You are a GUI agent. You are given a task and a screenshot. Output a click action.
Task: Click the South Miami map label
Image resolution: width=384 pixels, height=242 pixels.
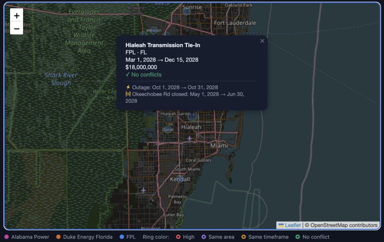(187, 169)
